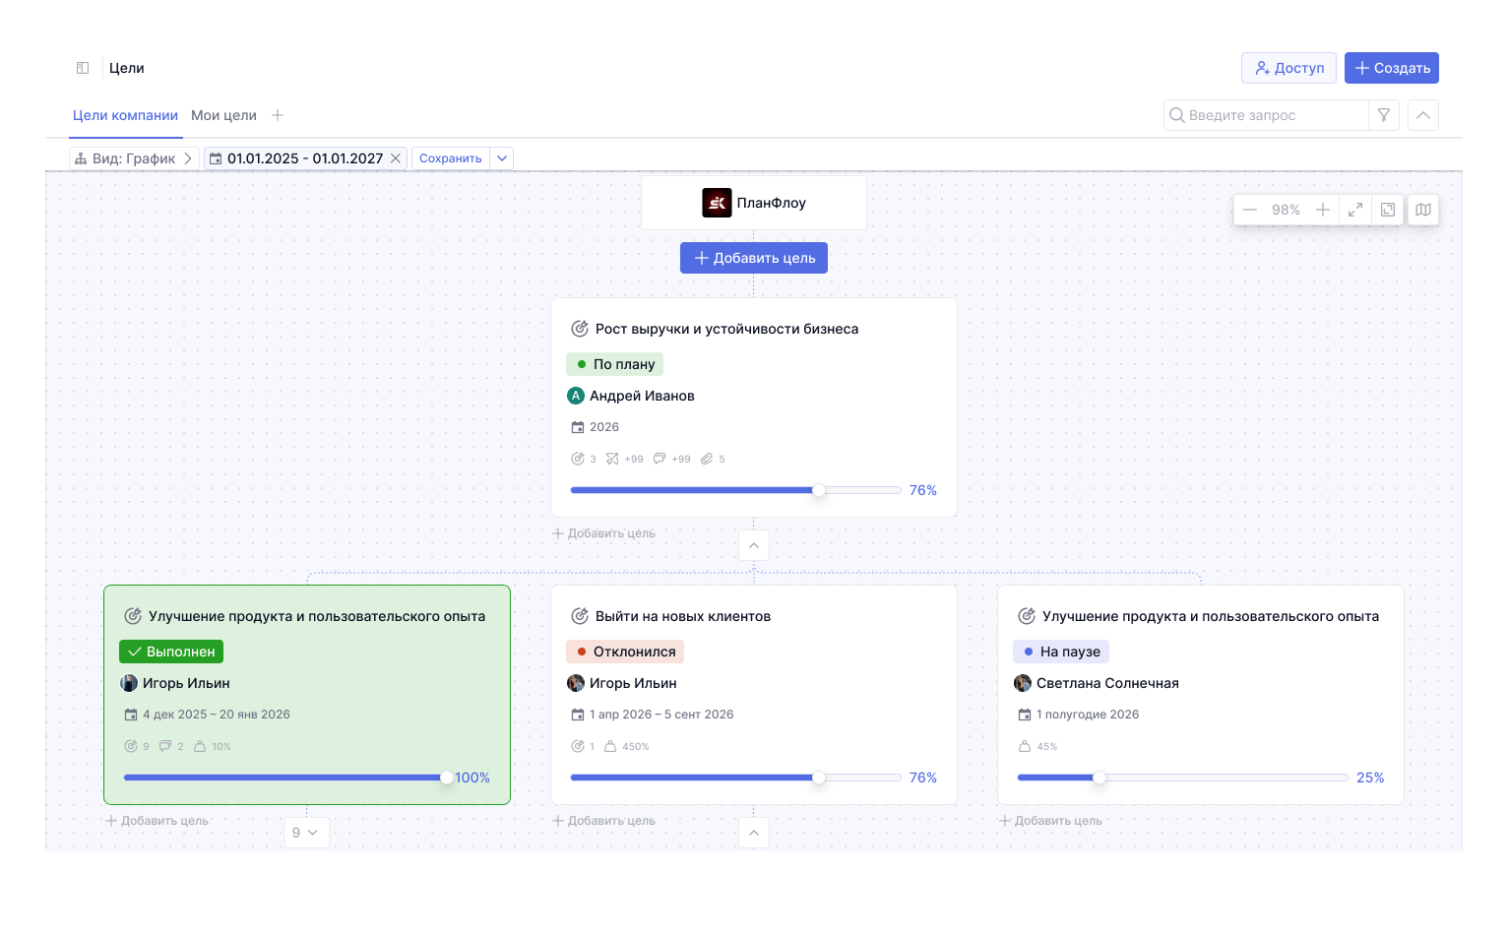Viewport: 1508px width, 933px height.
Task: Click the filter funnel icon
Action: [1383, 115]
